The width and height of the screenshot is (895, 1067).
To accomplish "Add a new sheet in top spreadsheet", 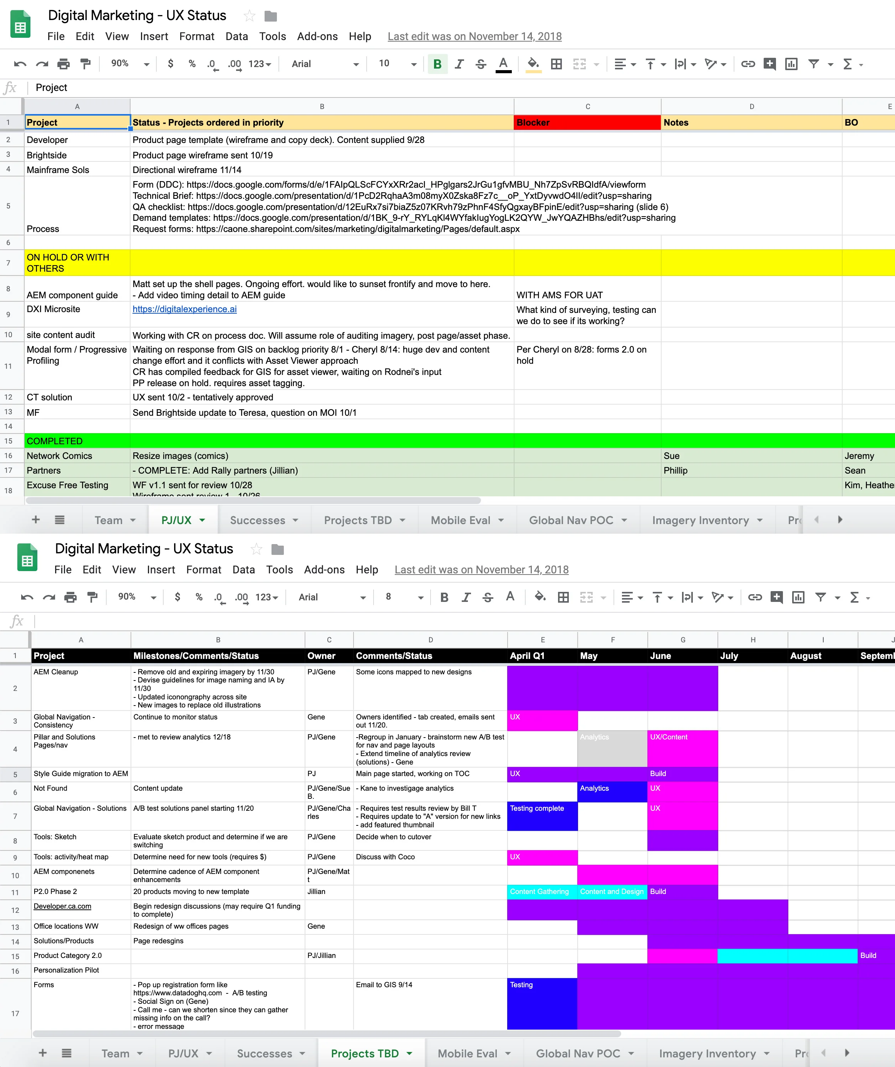I will tap(36, 520).
